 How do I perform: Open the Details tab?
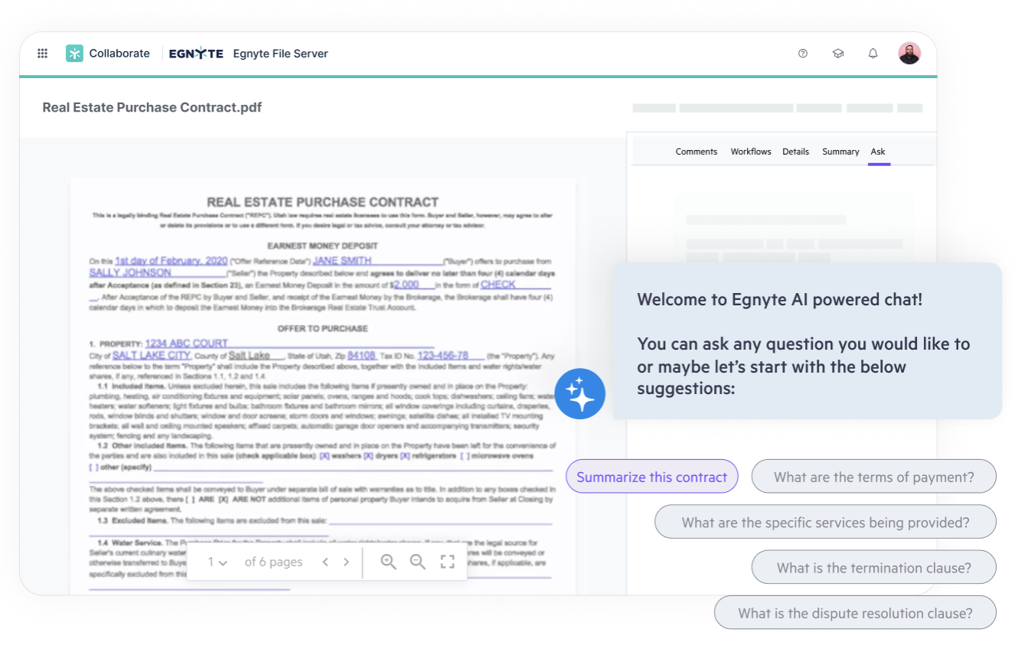tap(795, 152)
